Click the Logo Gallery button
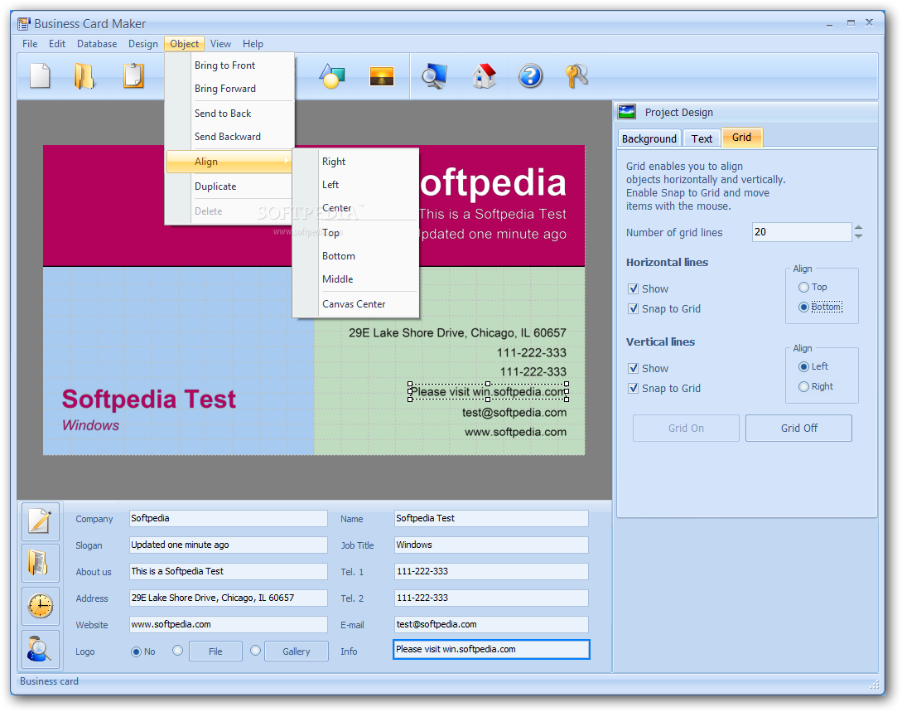The height and width of the screenshot is (712, 902). [297, 651]
